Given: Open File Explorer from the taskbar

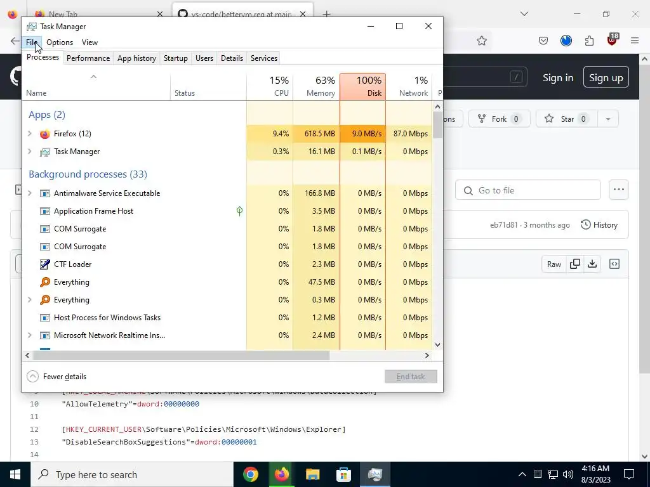Looking at the screenshot, I should tap(312, 474).
